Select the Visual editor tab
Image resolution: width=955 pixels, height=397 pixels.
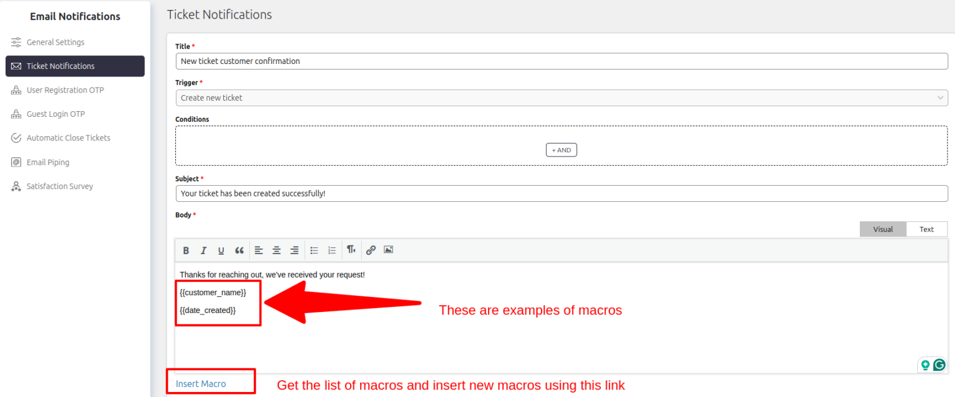click(883, 229)
